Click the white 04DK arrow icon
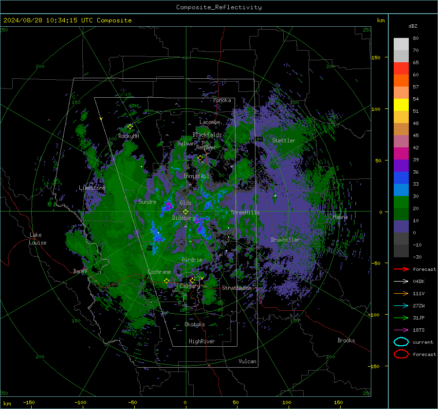Viewport: 438px width, 409px height. pyautogui.click(x=401, y=282)
